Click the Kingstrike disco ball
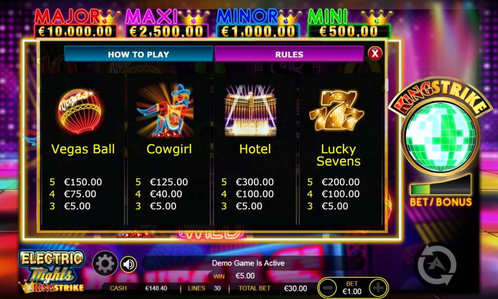498x299 pixels. tap(441, 137)
